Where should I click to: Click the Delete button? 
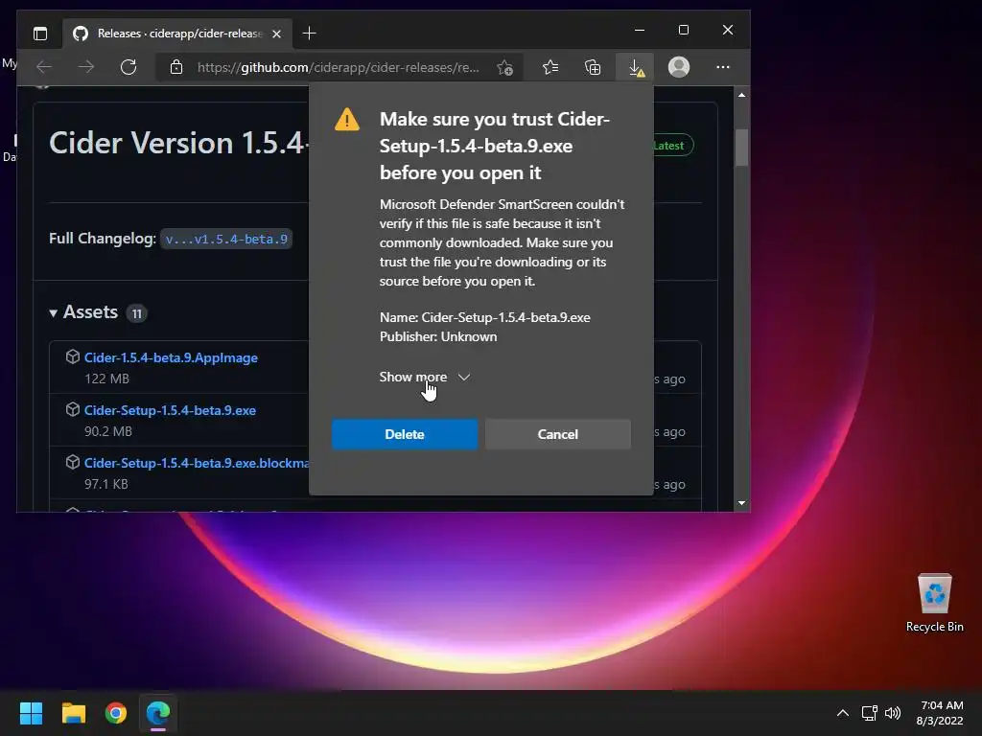pos(405,434)
